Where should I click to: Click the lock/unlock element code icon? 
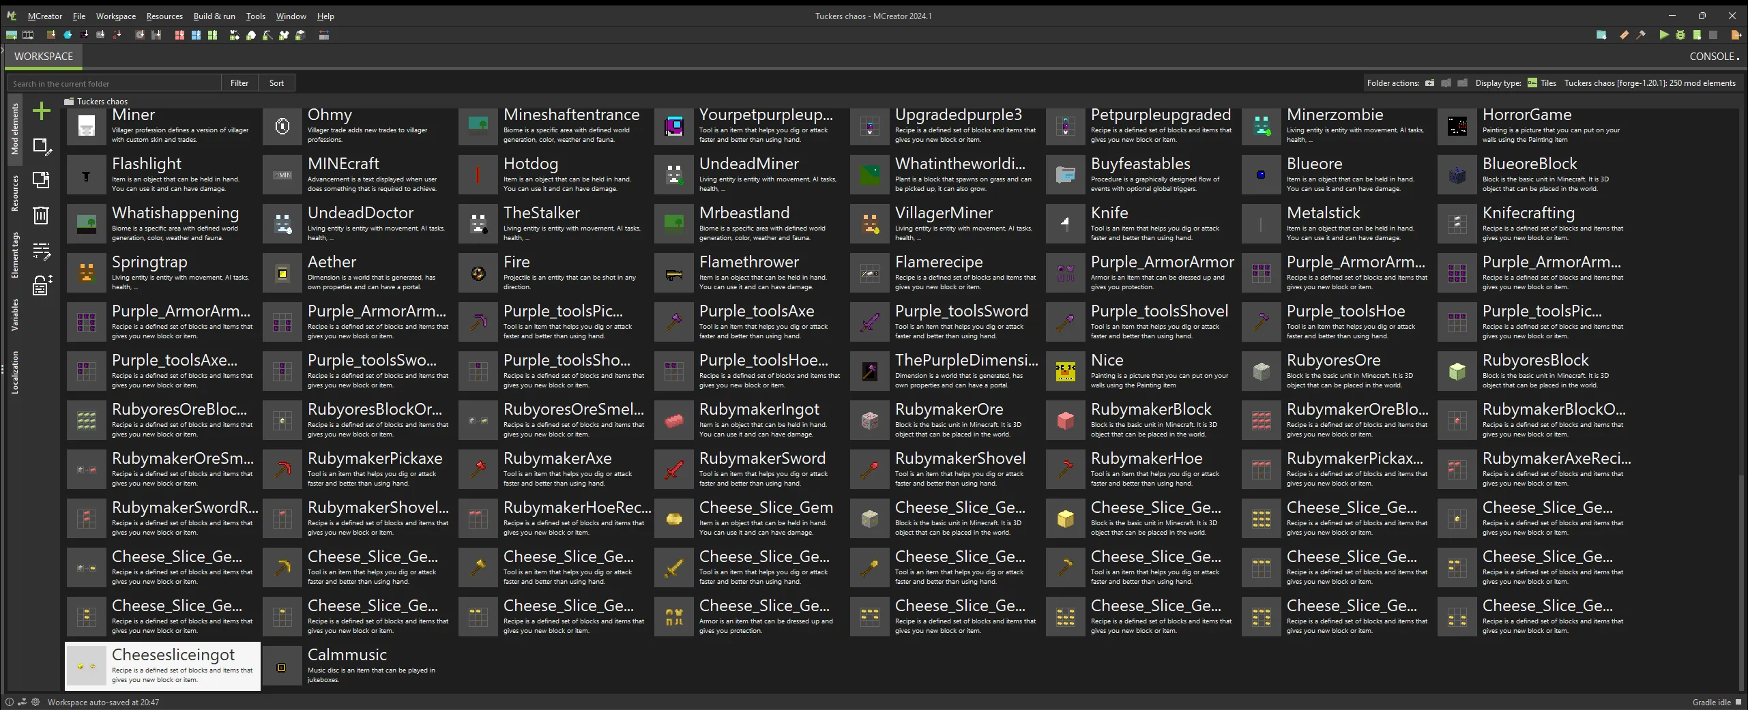click(42, 285)
